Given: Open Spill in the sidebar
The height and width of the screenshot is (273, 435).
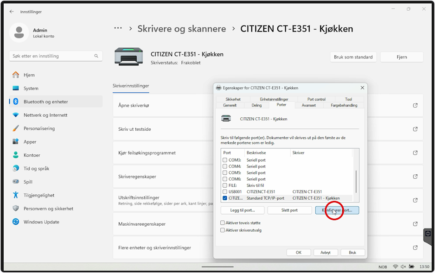Looking at the screenshot, I should tap(56, 182).
